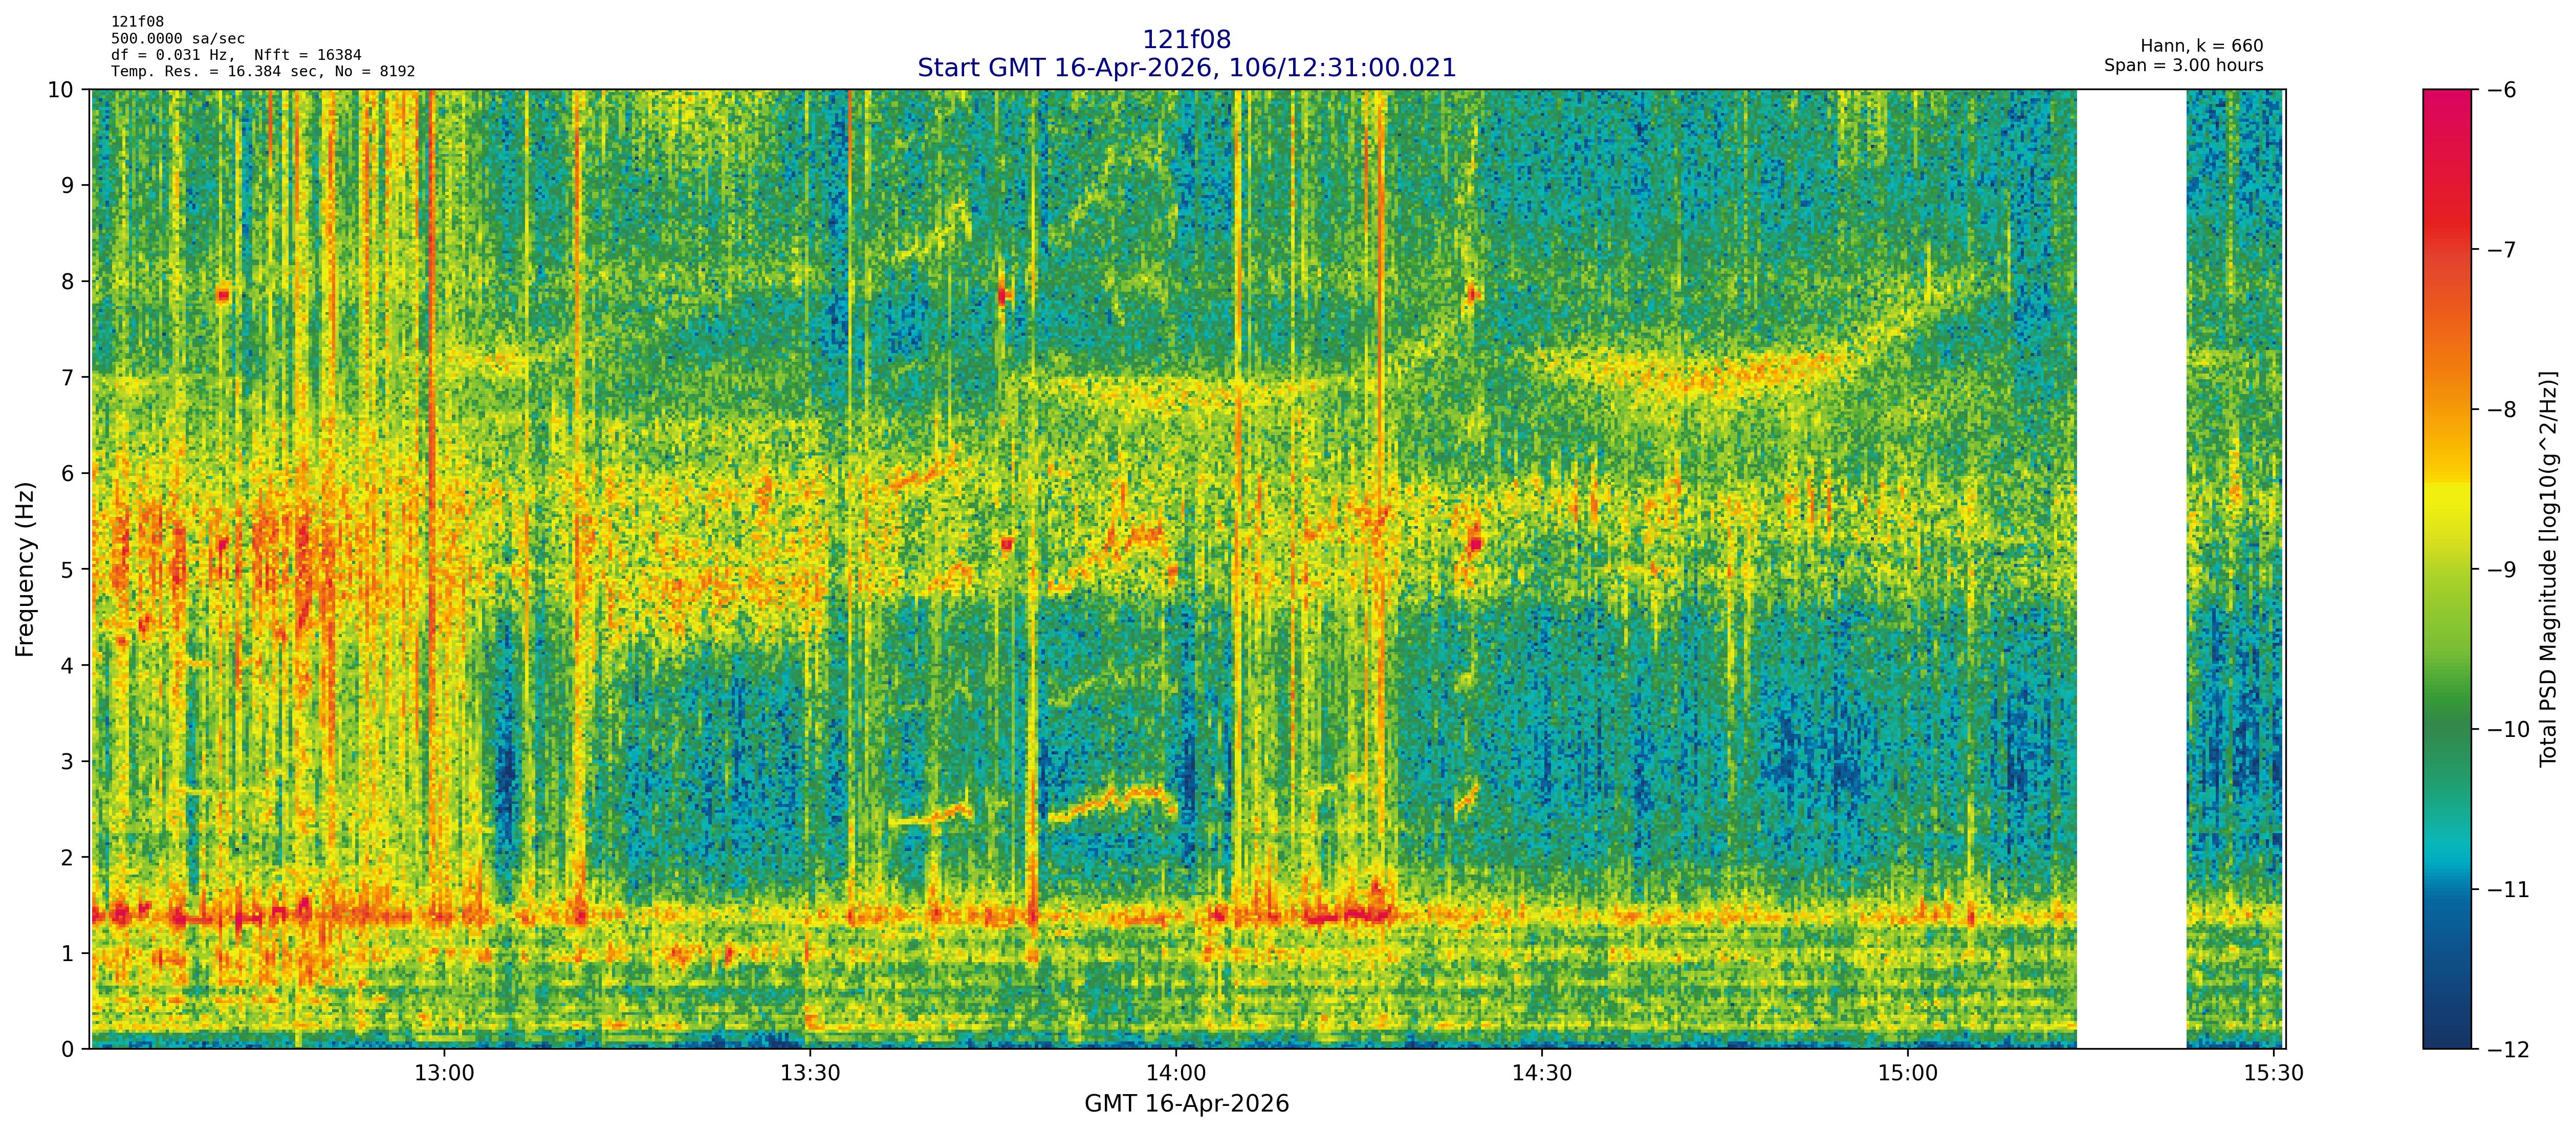Click the 13:00 time axis label

click(444, 1074)
